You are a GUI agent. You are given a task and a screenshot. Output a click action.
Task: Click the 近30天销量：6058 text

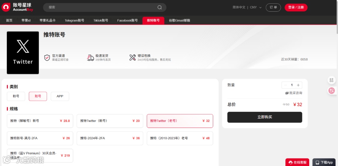click(294, 59)
